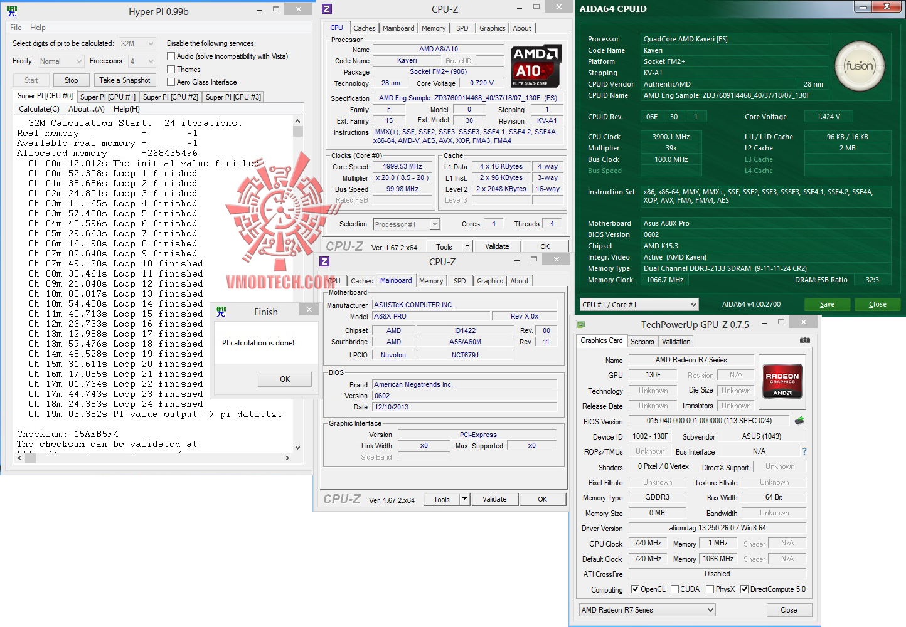
Task: Enable Audio service disable checkbox
Action: (171, 56)
